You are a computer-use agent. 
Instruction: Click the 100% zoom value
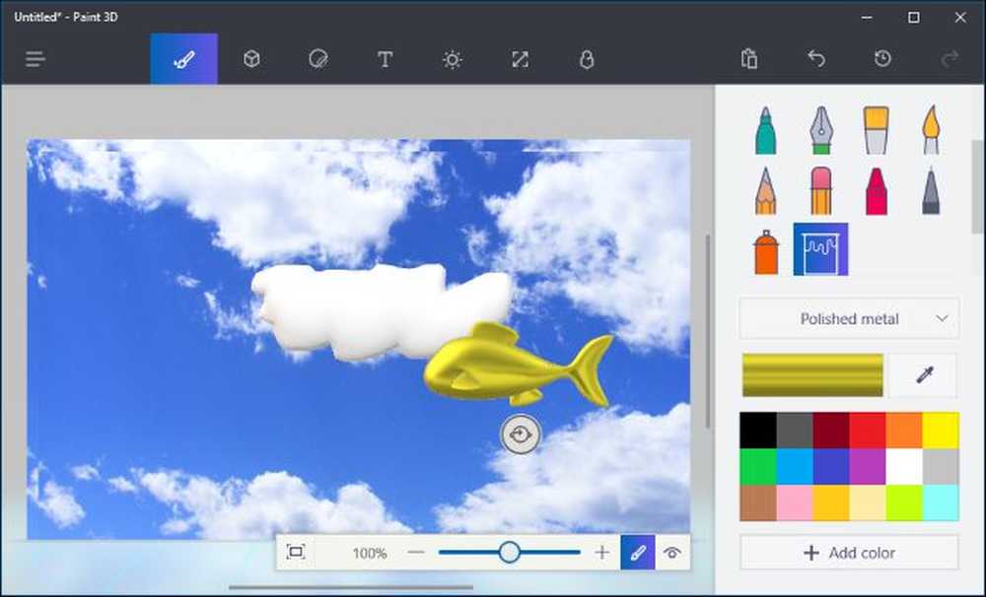(x=369, y=553)
